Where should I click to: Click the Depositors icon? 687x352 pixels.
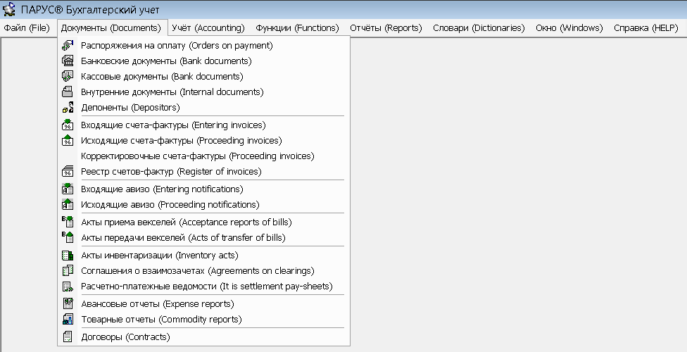(x=68, y=108)
